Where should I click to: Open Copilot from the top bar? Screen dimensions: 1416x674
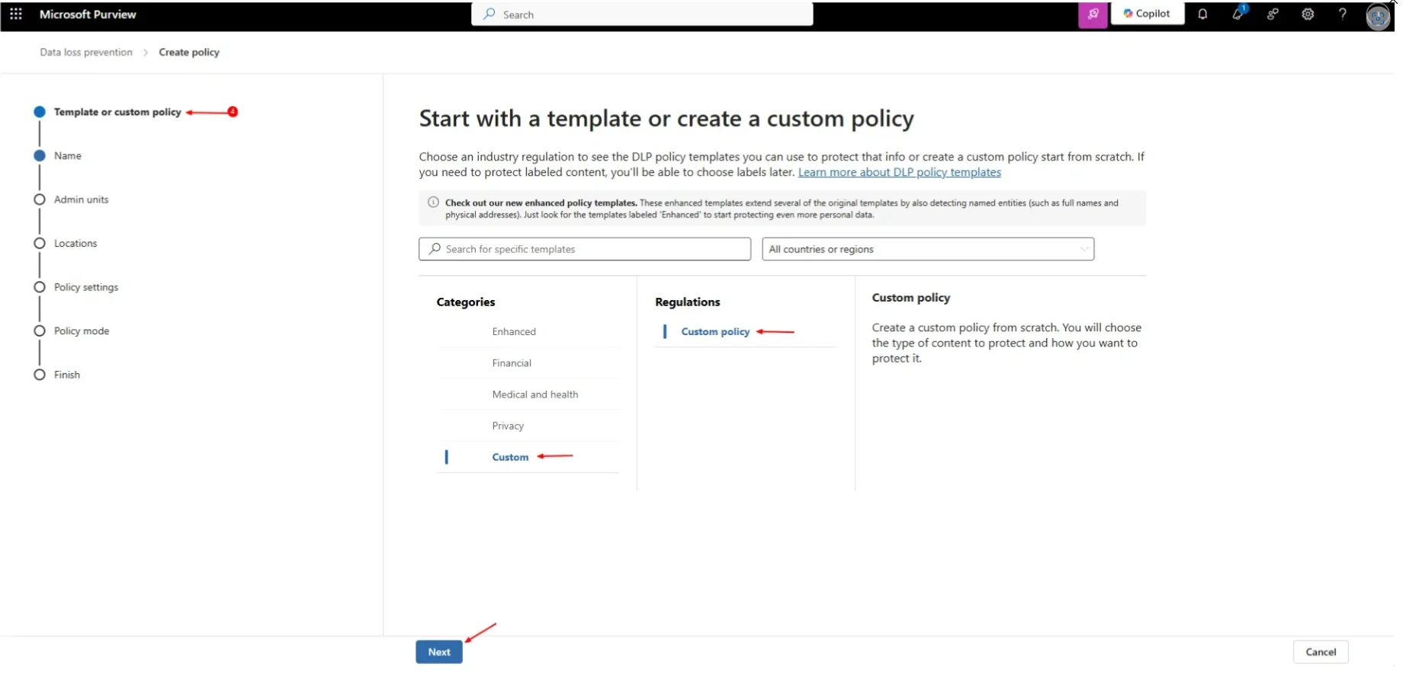tap(1147, 14)
